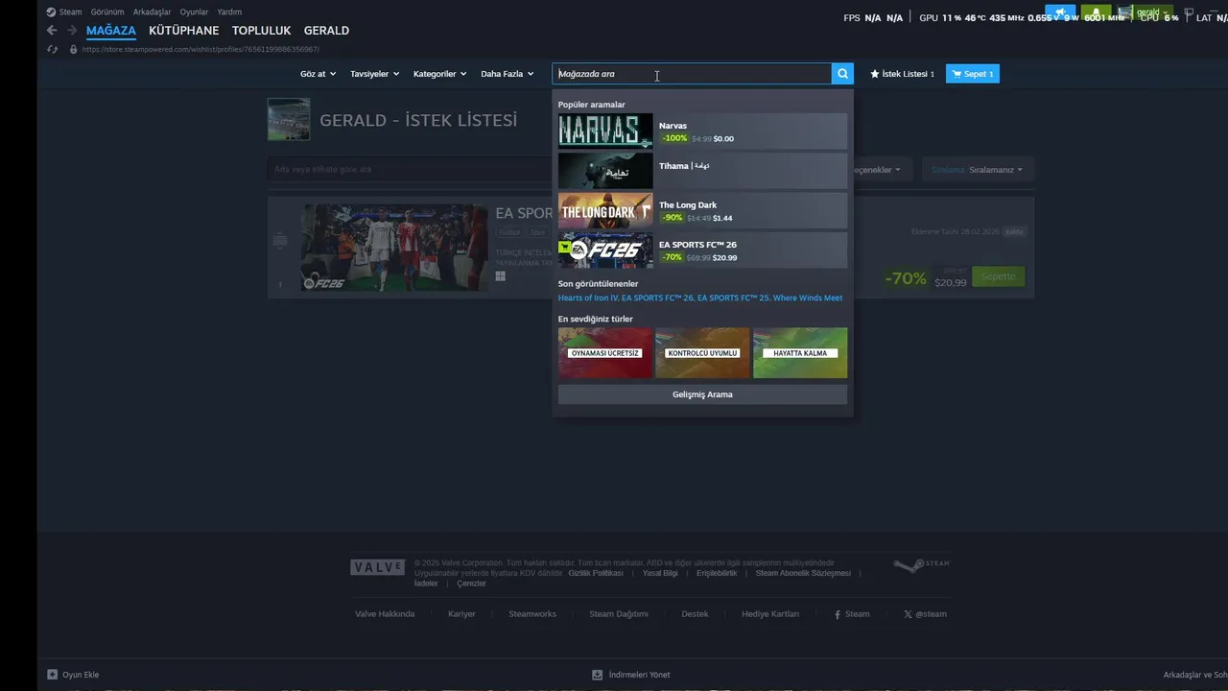Screen dimensions: 1228x691
Task: Open Valve Hakkında footer link
Action: [385, 614]
